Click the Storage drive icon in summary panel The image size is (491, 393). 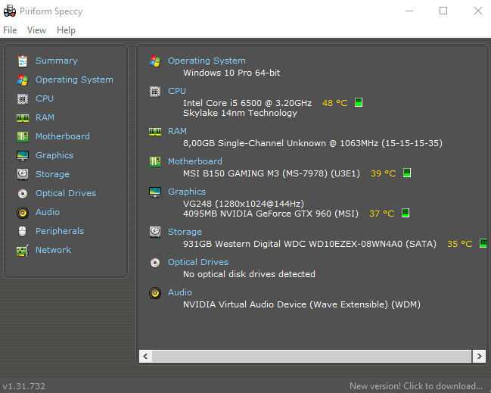pyautogui.click(x=155, y=232)
